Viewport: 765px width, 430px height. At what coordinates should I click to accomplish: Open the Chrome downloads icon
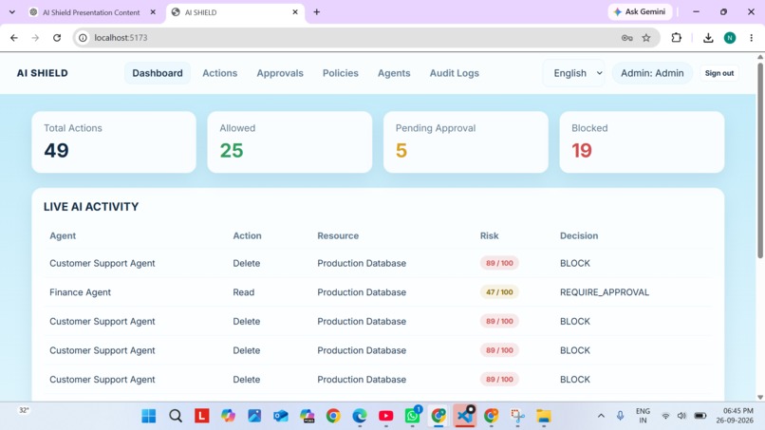(708, 38)
